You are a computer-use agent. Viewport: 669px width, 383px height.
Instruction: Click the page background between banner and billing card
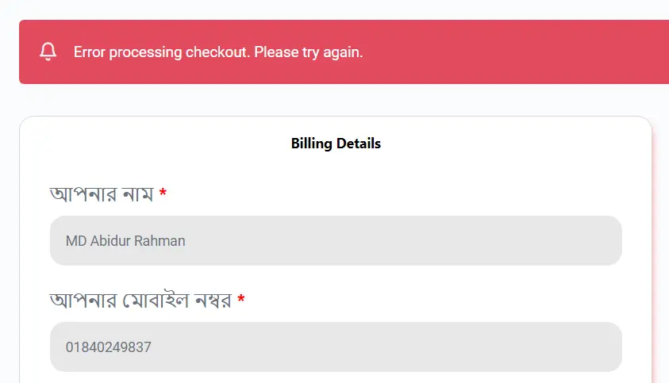pyautogui.click(x=336, y=100)
